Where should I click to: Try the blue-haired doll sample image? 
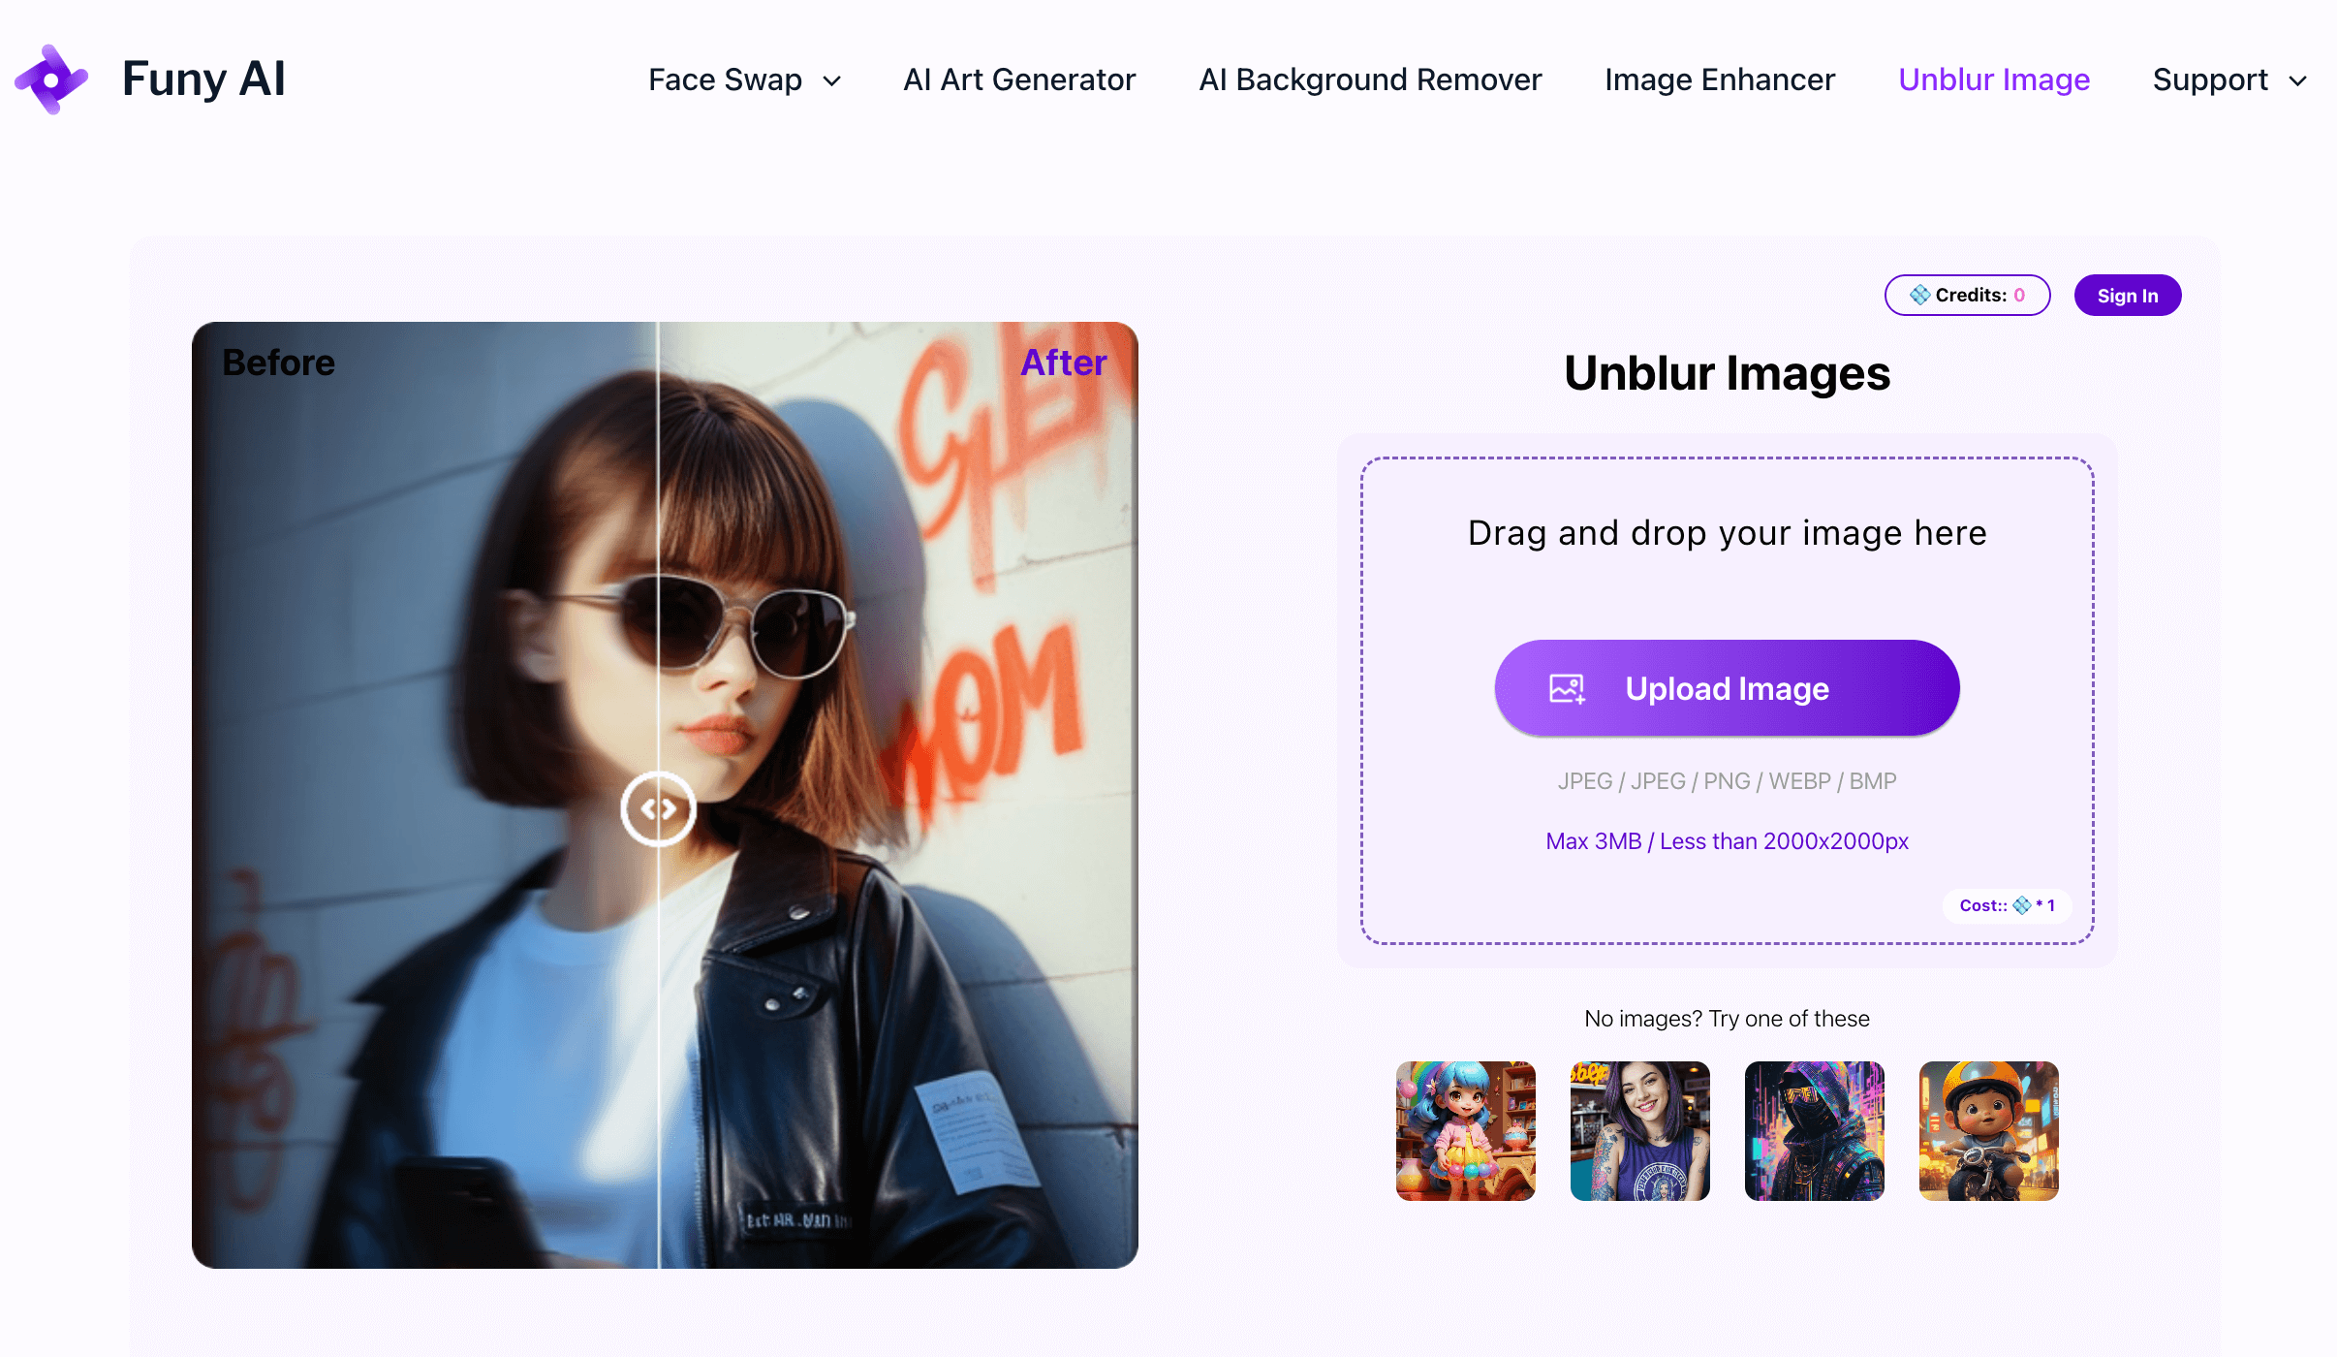coord(1465,1130)
